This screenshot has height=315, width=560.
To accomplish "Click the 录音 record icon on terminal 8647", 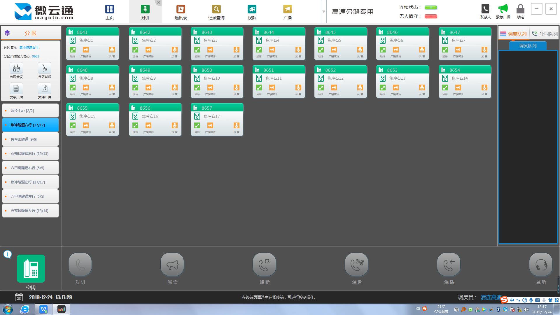I will [484, 50].
